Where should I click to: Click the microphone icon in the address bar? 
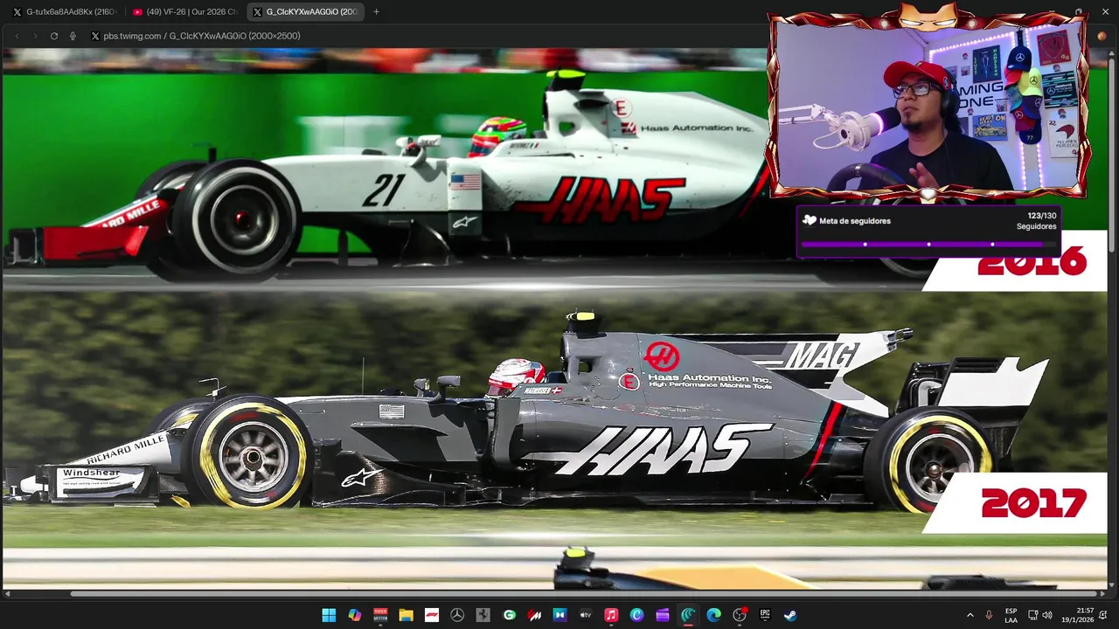click(x=73, y=36)
